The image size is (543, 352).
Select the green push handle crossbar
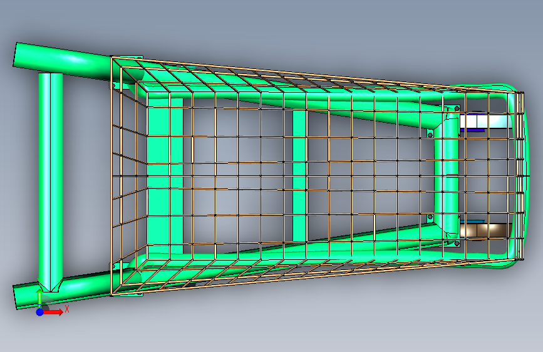pos(51,182)
